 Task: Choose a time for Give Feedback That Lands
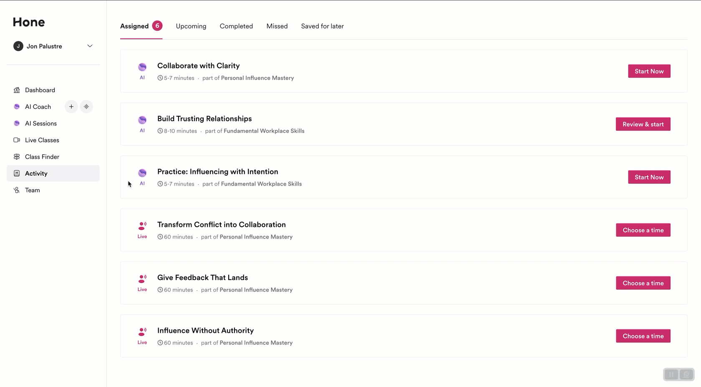click(x=643, y=283)
